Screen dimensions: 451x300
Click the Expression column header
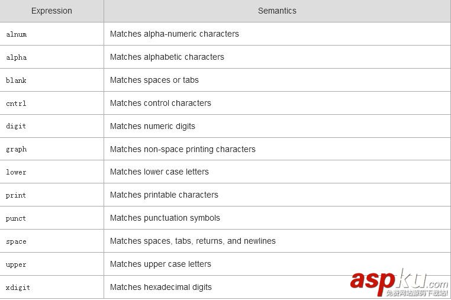click(x=51, y=11)
